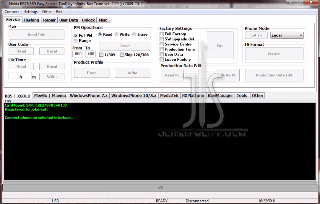Screen dimensions: 320x204
Task: Switch to MeeGo | Maemo tab
Action: coord(50,96)
